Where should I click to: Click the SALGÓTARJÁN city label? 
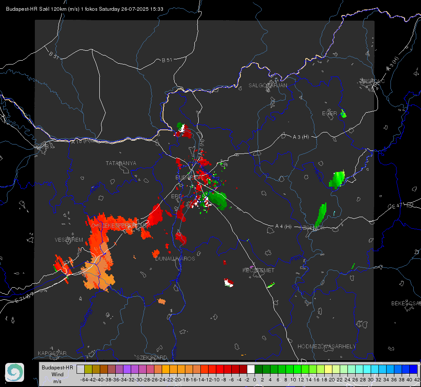(267, 86)
